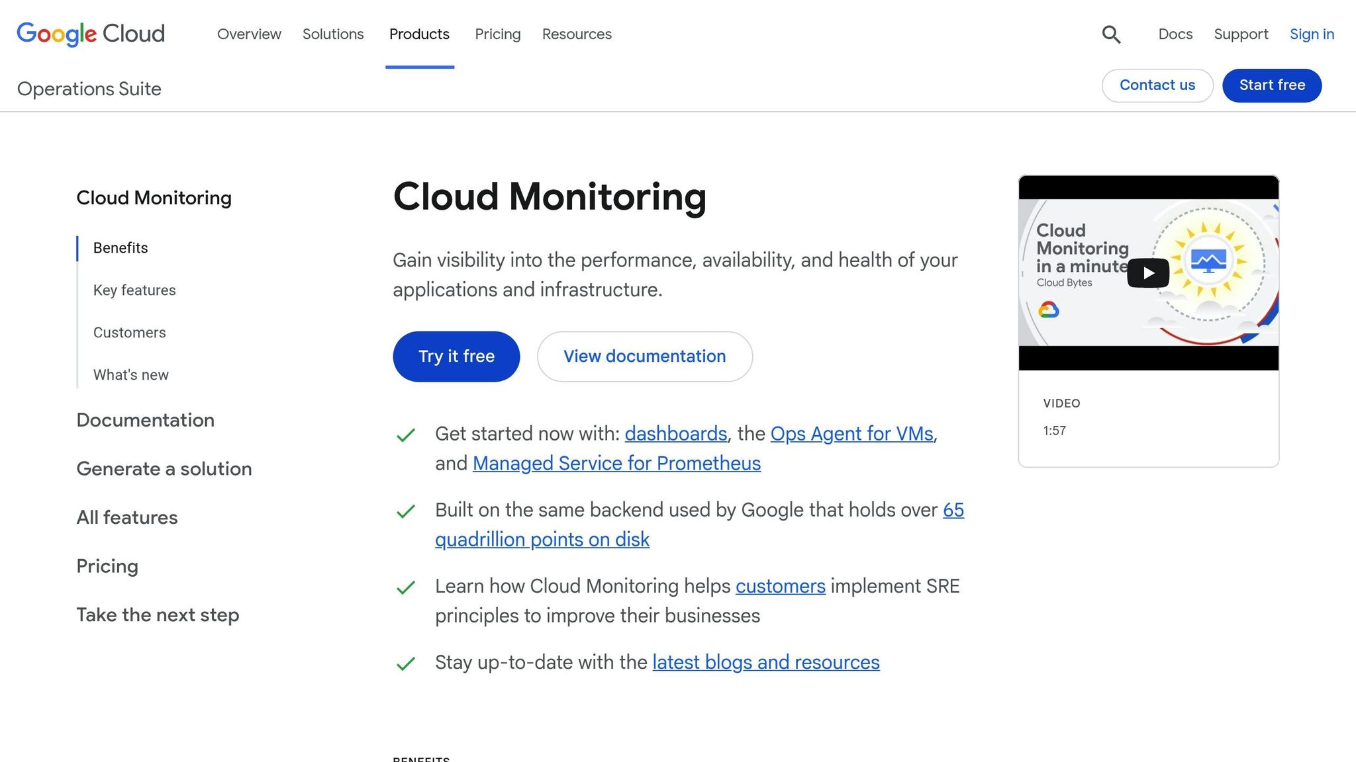
Task: Open View documentation
Action: coord(644,356)
